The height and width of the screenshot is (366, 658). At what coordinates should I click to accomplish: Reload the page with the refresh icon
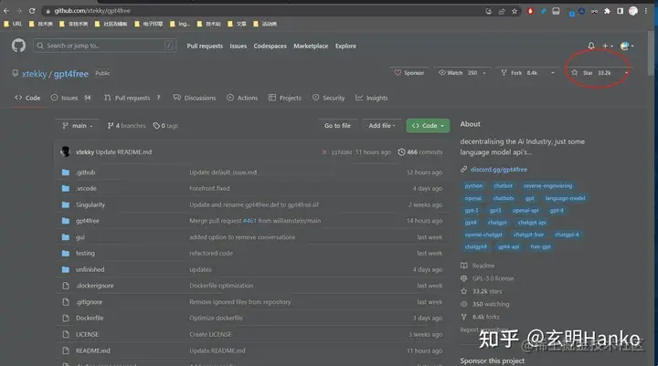[x=32, y=10]
